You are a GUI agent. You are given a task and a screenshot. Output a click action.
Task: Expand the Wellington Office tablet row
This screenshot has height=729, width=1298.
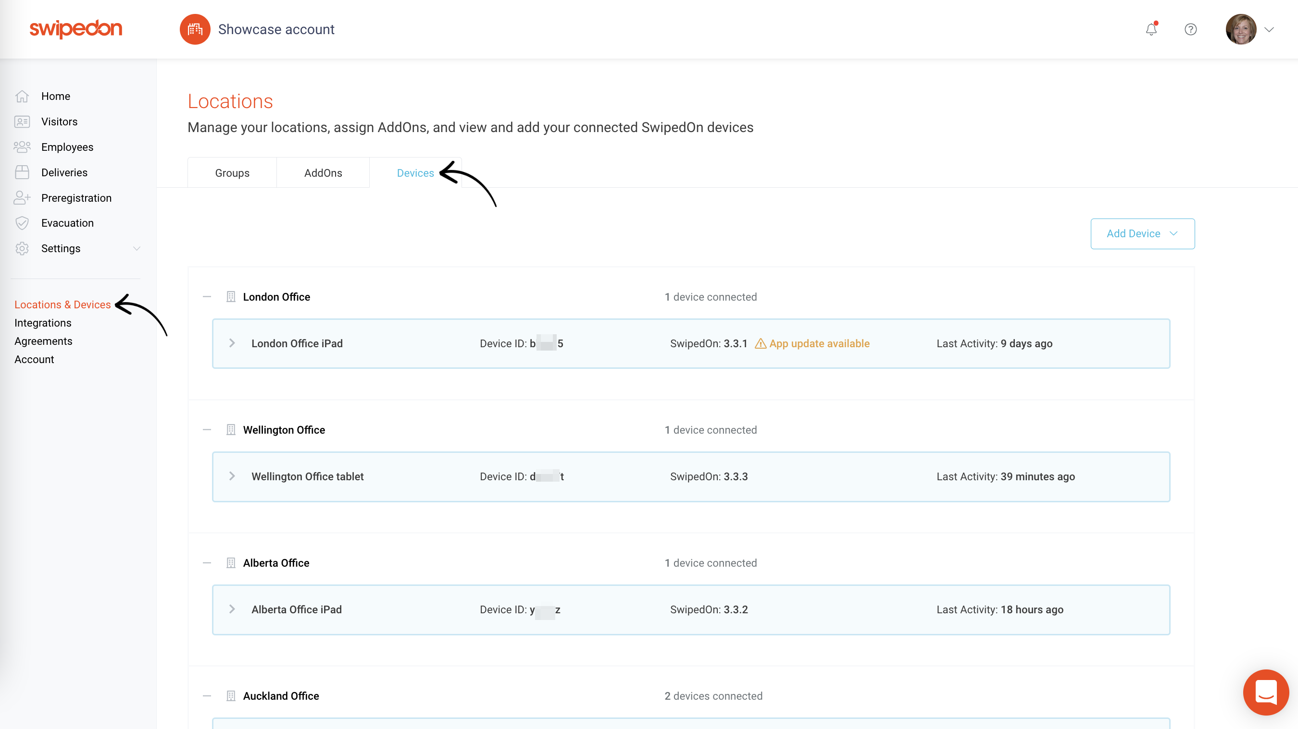pyautogui.click(x=232, y=476)
